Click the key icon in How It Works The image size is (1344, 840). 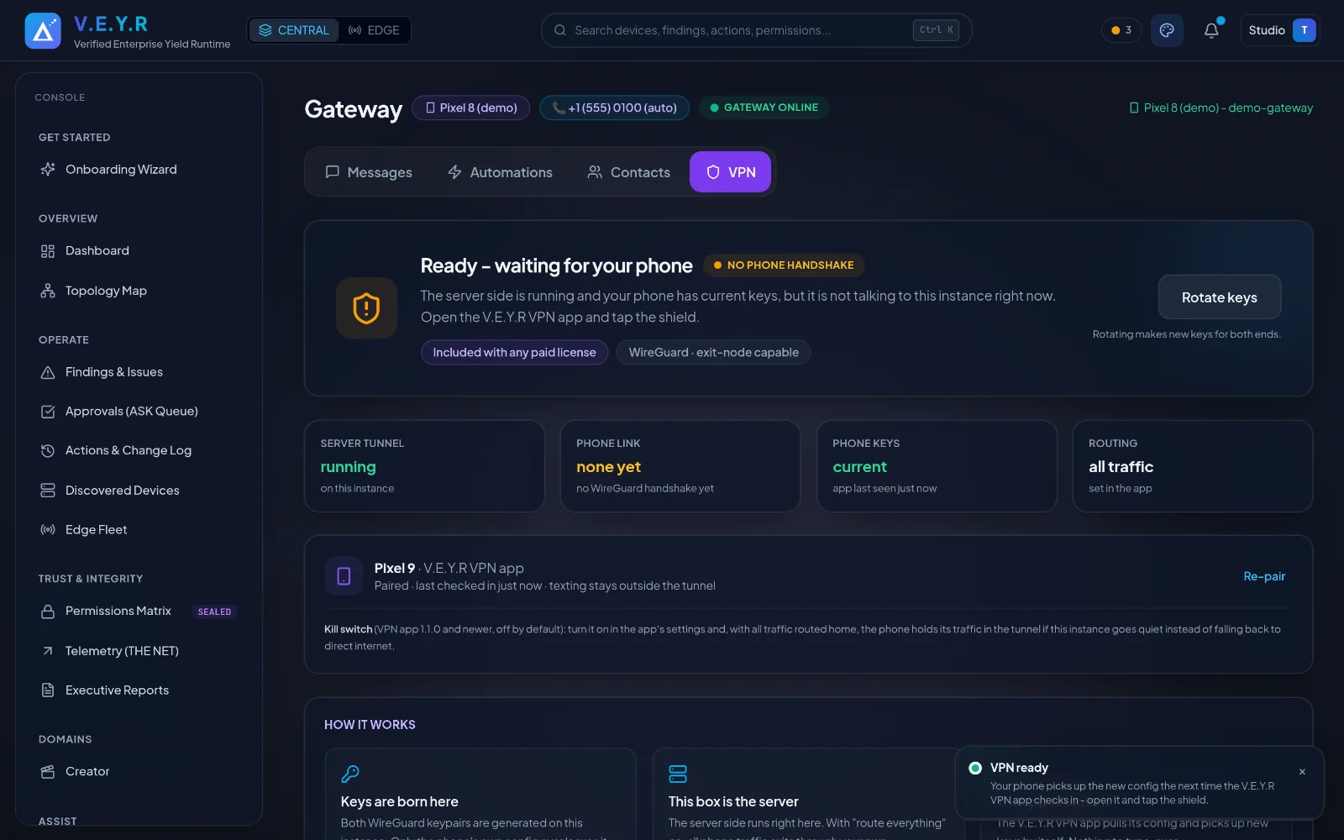(350, 774)
